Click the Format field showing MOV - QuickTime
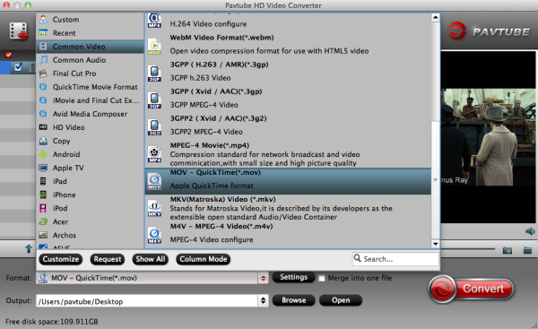538x329 pixels. pyautogui.click(x=148, y=278)
